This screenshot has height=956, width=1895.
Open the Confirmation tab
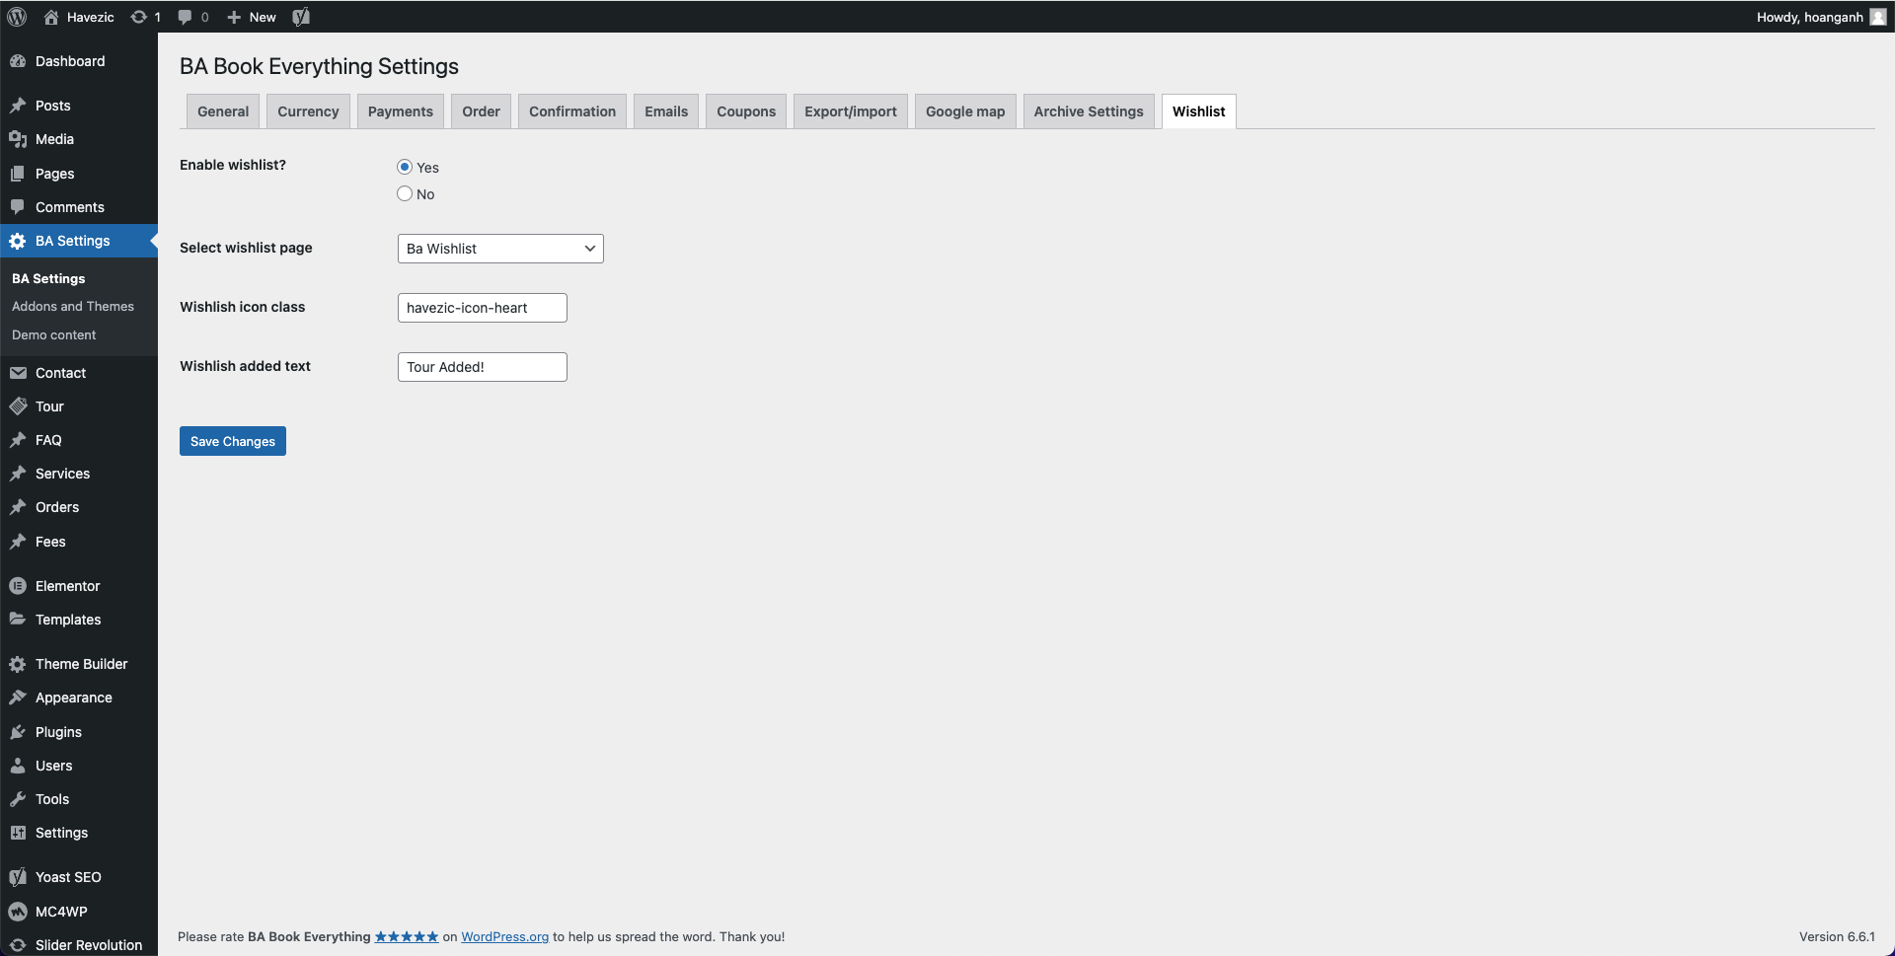click(x=572, y=111)
